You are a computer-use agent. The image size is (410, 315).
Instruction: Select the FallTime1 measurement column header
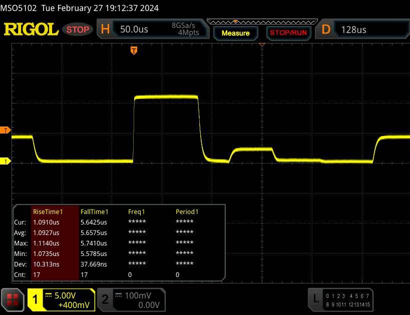pyautogui.click(x=95, y=211)
